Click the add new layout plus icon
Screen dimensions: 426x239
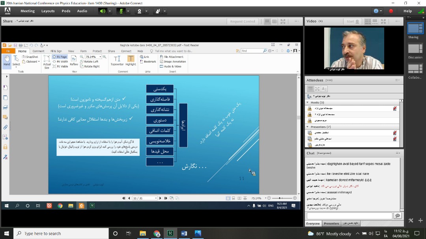point(420,220)
